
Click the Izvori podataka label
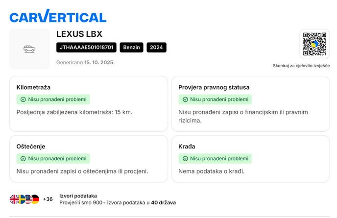click(x=78, y=195)
